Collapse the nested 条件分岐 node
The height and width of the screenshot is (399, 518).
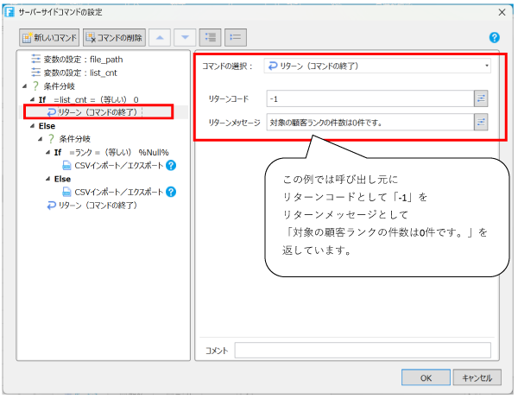(x=40, y=139)
